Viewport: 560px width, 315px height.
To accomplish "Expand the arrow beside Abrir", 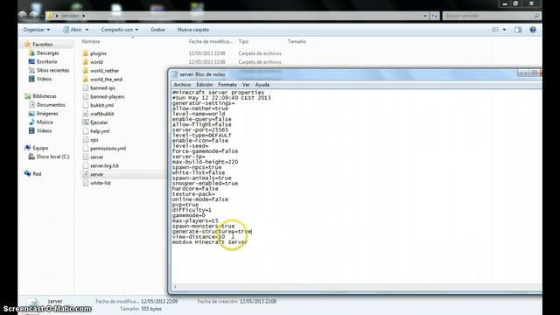I will (87, 30).
